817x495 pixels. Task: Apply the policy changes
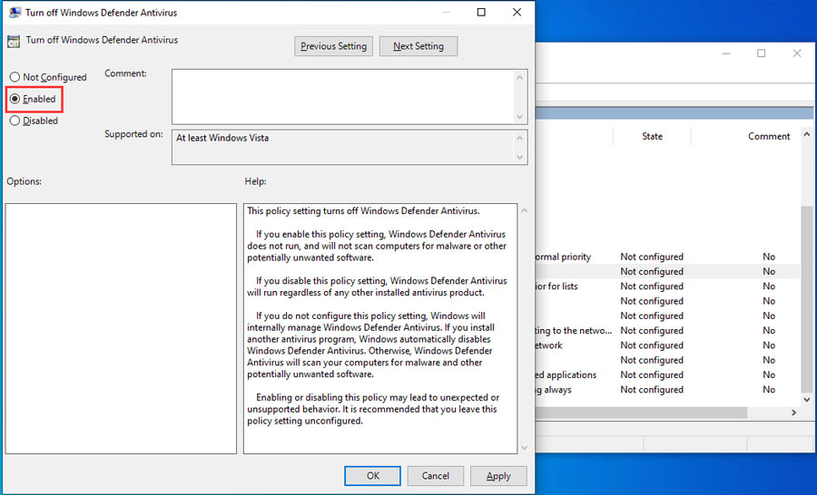pos(498,476)
